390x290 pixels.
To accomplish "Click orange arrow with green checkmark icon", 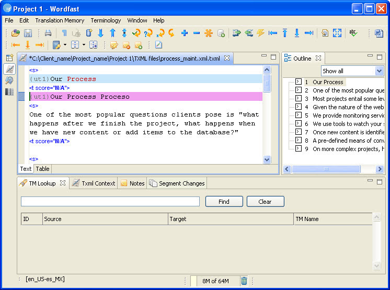I will (136, 33).
